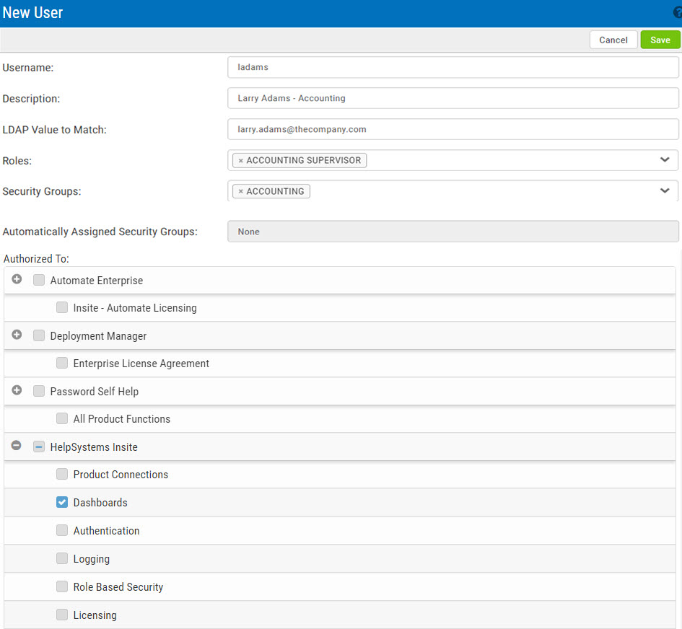Click the All Product Functions label
This screenshot has width=682, height=629.
coord(122,419)
